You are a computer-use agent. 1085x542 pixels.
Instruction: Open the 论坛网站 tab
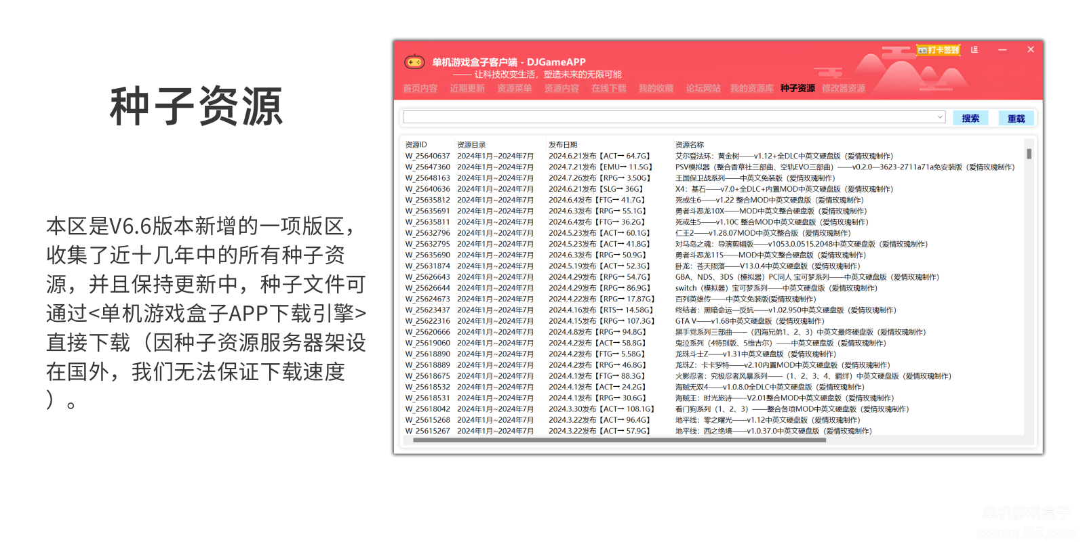pos(703,89)
